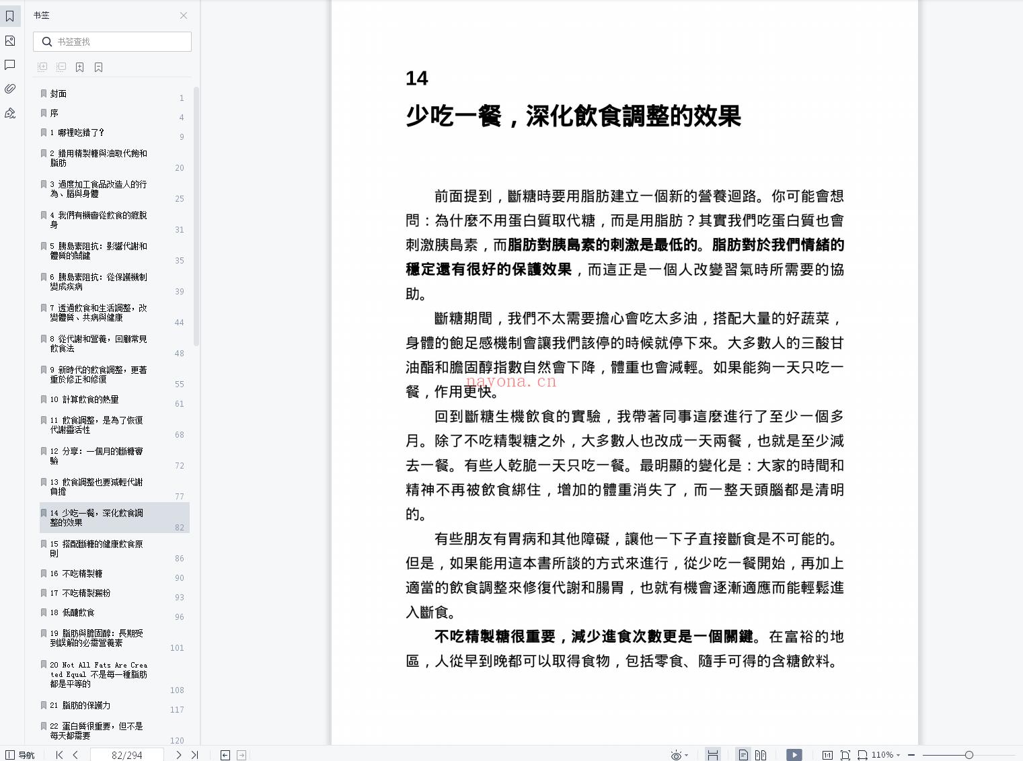Screen dimensions: 1023x761
Task: Open the thumbnails panel icon
Action: (x=10, y=41)
